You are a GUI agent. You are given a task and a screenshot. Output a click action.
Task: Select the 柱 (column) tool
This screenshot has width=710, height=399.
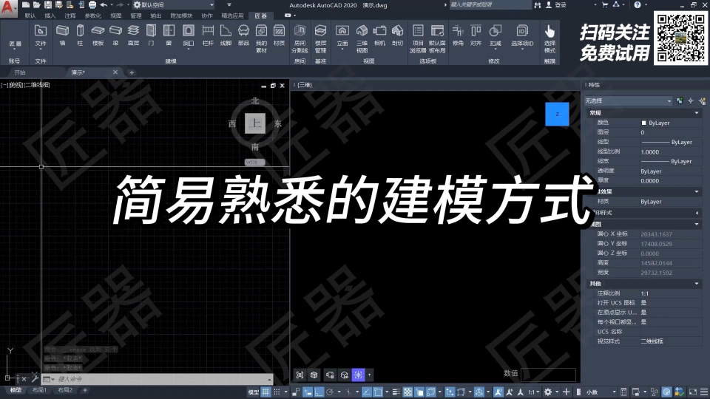coord(80,35)
